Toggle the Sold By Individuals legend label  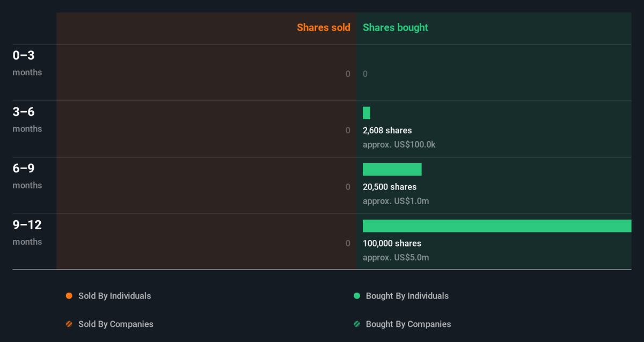[x=114, y=296]
